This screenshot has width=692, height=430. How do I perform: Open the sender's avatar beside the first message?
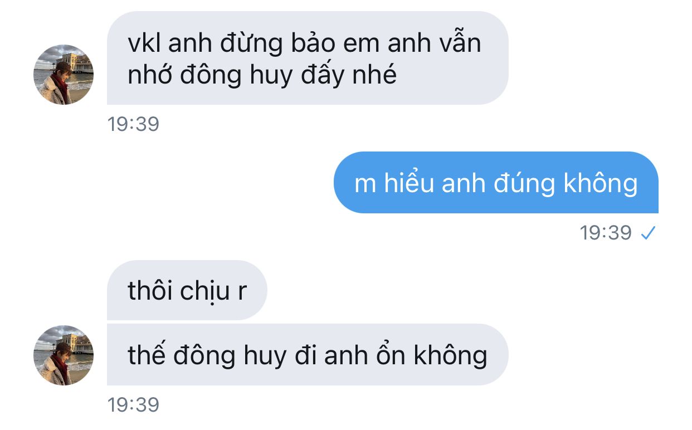coord(64,75)
